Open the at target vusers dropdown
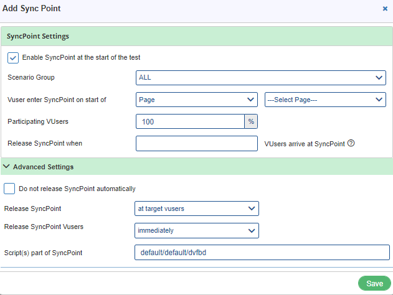 [197, 208]
